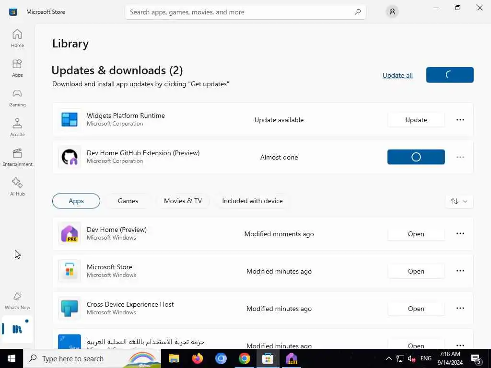
Task: Click Dev Home (Preview) app icon
Action: pos(70,233)
